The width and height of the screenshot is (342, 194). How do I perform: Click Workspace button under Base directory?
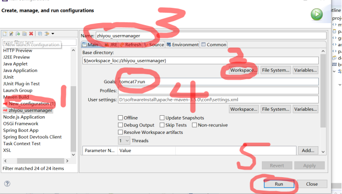244,70
